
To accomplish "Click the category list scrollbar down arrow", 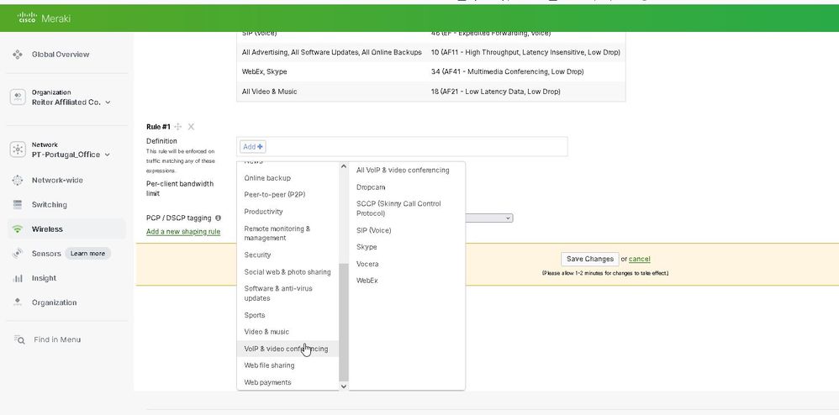I will pos(343,386).
